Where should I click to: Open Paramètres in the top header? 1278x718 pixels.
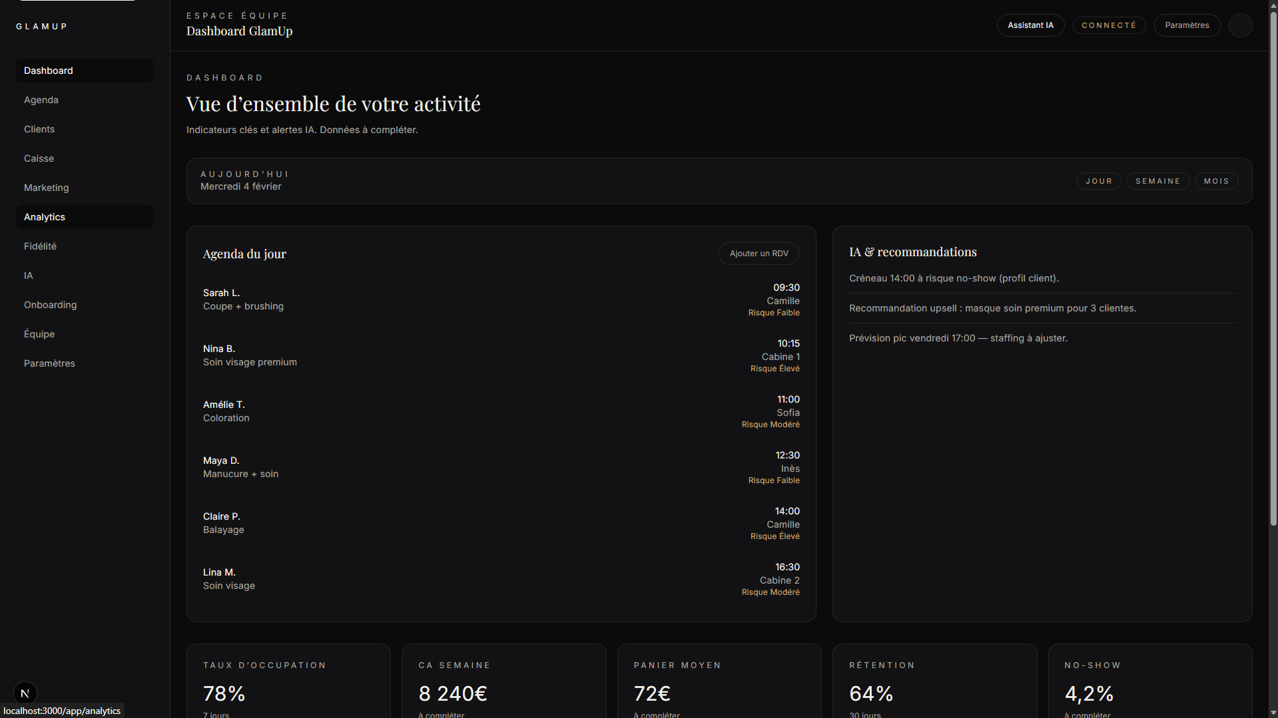(1187, 25)
